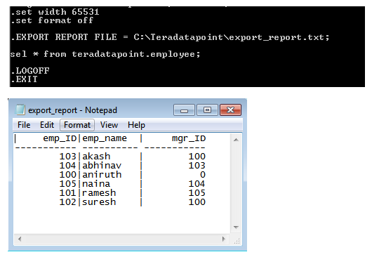
Task: Click emp_ID value 104 in abhinav row
Action: [x=68, y=166]
